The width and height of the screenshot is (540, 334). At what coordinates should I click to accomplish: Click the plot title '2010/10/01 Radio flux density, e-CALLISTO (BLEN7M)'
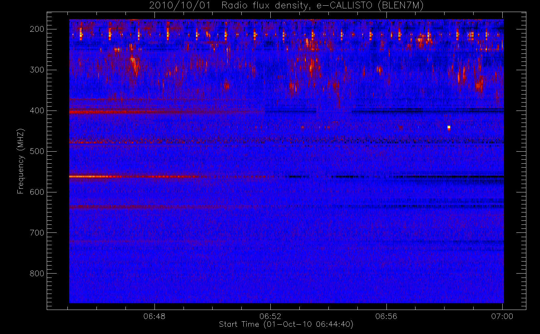click(x=286, y=6)
